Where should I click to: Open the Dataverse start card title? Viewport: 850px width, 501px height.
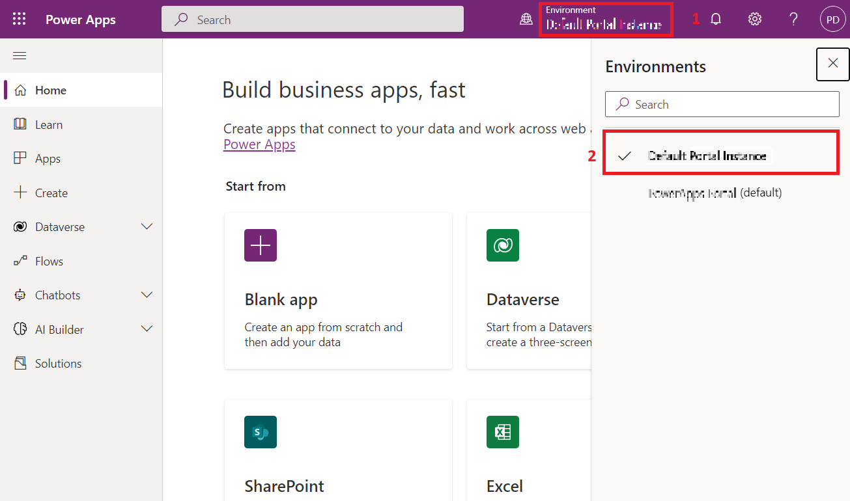coord(523,300)
